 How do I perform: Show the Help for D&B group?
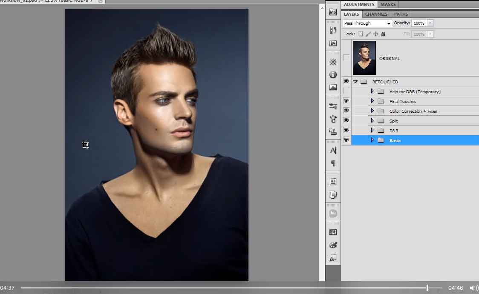346,91
